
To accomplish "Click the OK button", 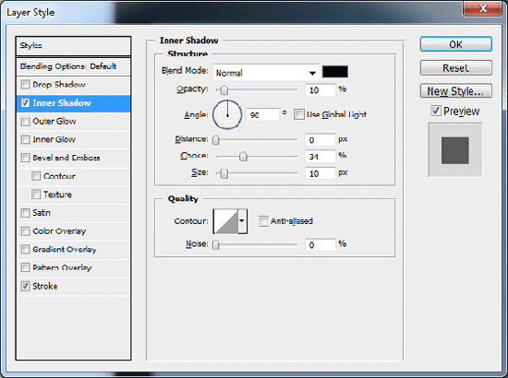I will [456, 44].
